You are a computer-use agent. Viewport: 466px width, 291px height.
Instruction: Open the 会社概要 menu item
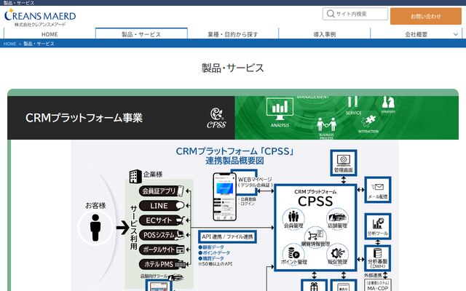click(416, 34)
